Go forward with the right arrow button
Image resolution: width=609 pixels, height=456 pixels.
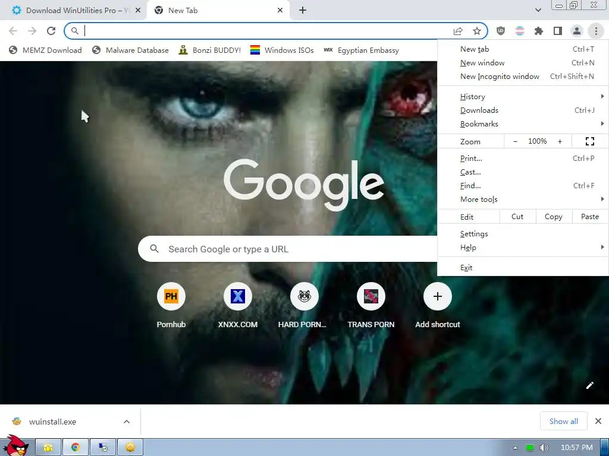pyautogui.click(x=32, y=31)
